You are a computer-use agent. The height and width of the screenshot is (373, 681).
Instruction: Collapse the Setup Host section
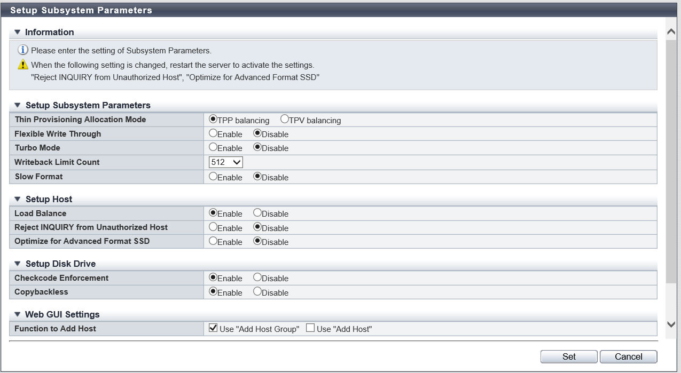click(17, 199)
